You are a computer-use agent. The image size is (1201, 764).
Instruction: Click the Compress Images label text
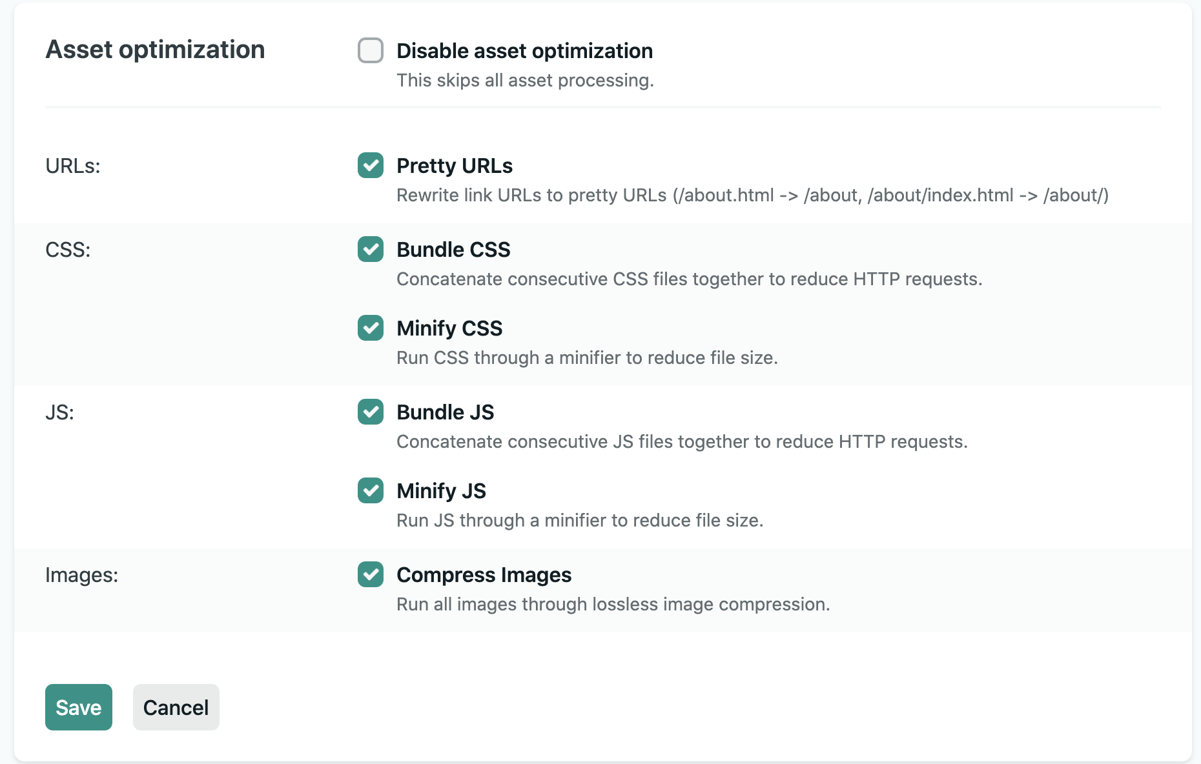pyautogui.click(x=484, y=575)
